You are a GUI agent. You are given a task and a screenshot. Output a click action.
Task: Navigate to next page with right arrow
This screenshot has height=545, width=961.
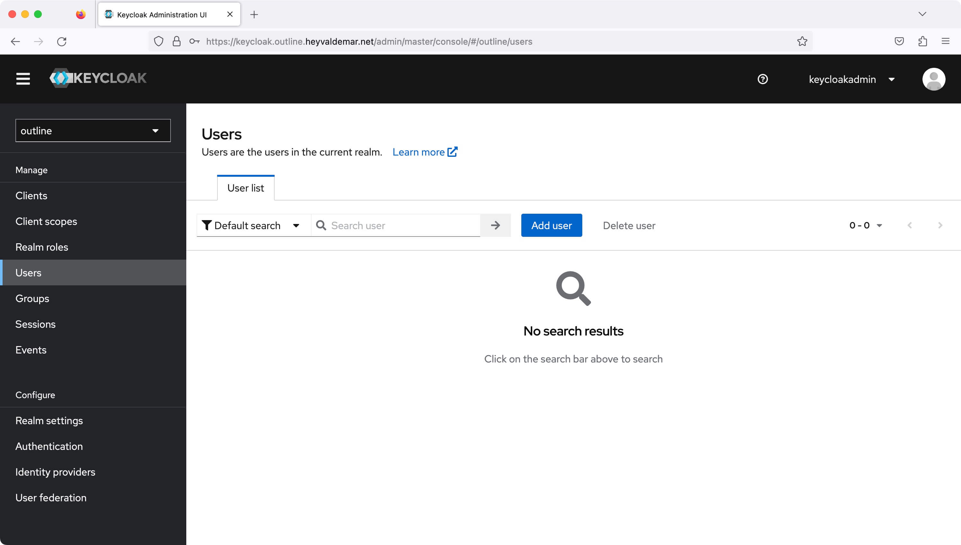pyautogui.click(x=940, y=225)
